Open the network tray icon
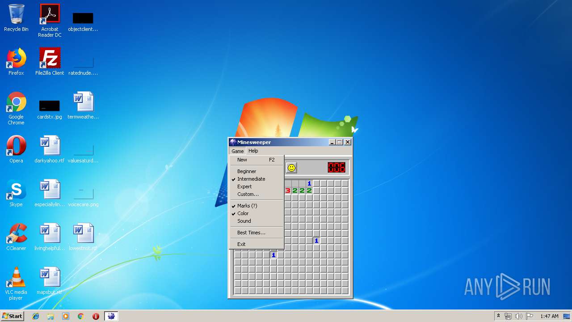Viewport: 572px width, 322px height. pyautogui.click(x=508, y=316)
